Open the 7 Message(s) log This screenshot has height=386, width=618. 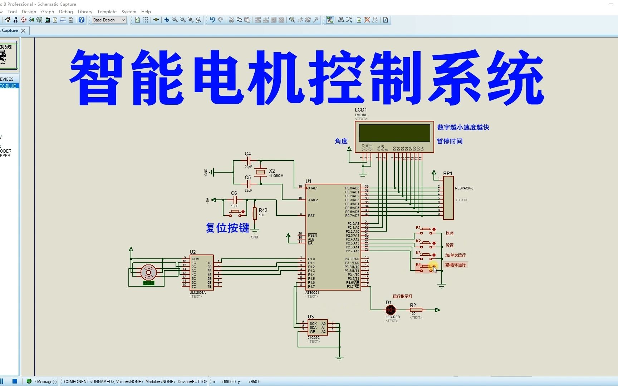(42, 381)
